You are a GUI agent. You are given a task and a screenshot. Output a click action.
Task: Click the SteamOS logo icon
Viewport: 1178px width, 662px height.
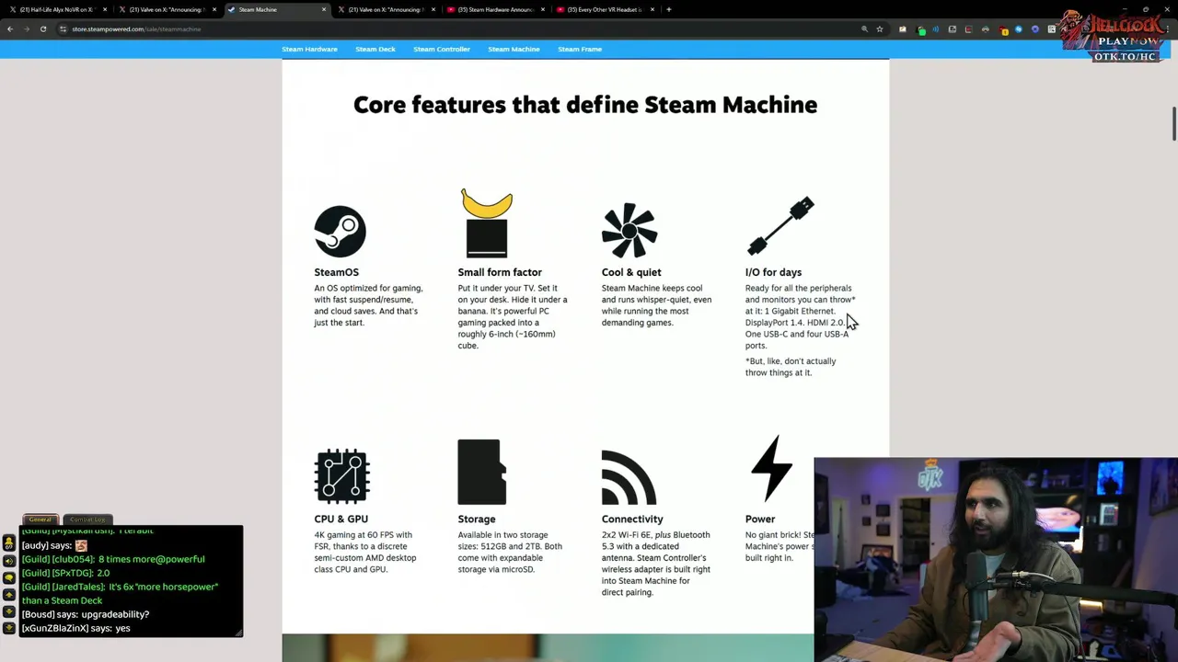tap(340, 231)
